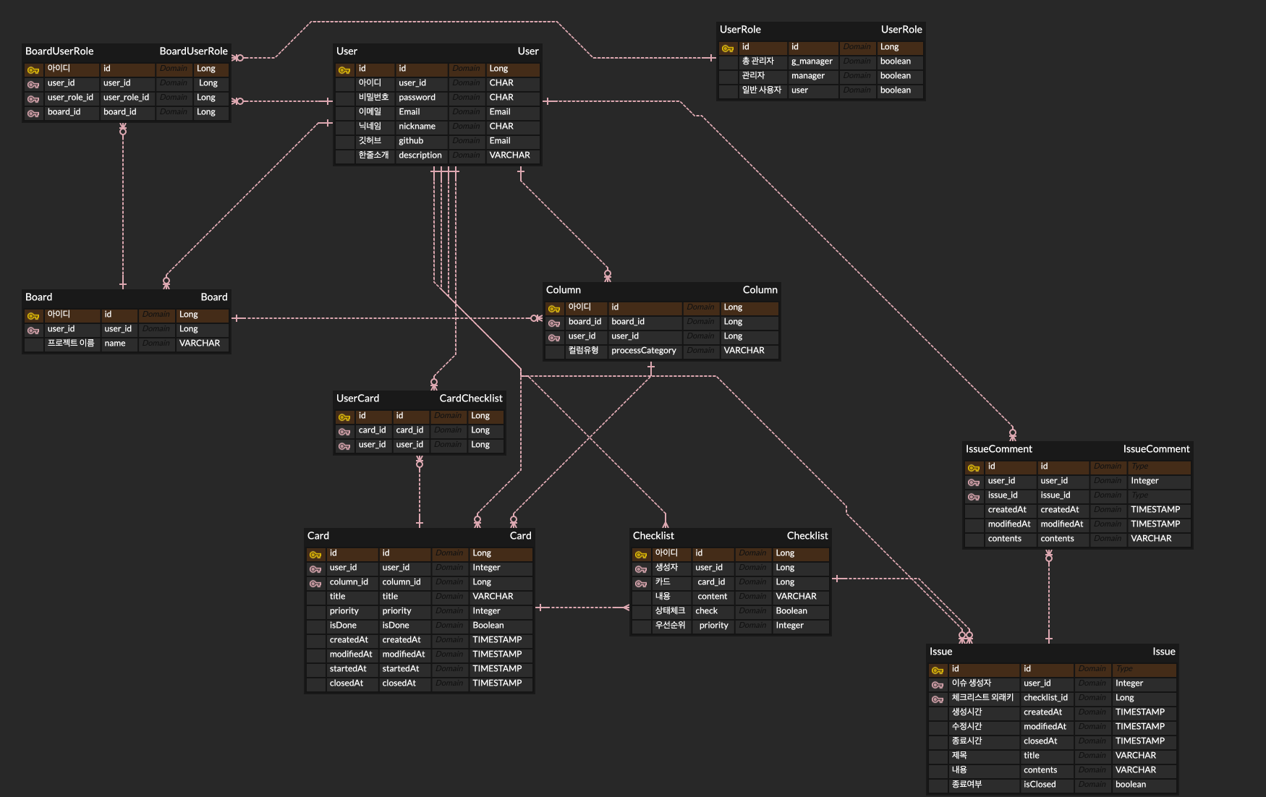1266x797 pixels.
Task: Click the Domain cell of User Email row
Action: [x=467, y=112]
